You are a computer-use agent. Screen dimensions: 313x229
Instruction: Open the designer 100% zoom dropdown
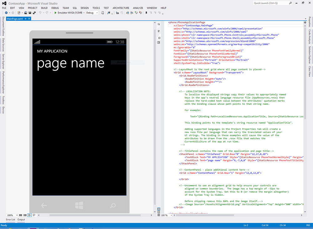coord(17,215)
